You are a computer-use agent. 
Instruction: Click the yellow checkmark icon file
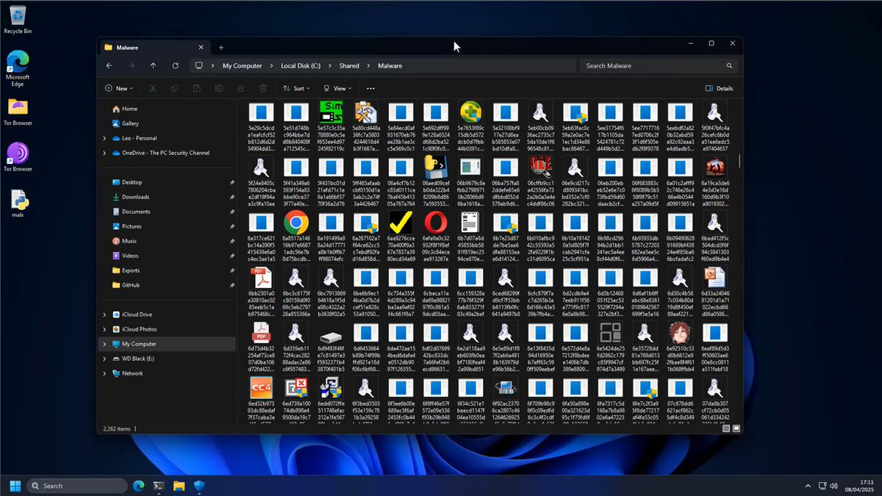point(401,222)
